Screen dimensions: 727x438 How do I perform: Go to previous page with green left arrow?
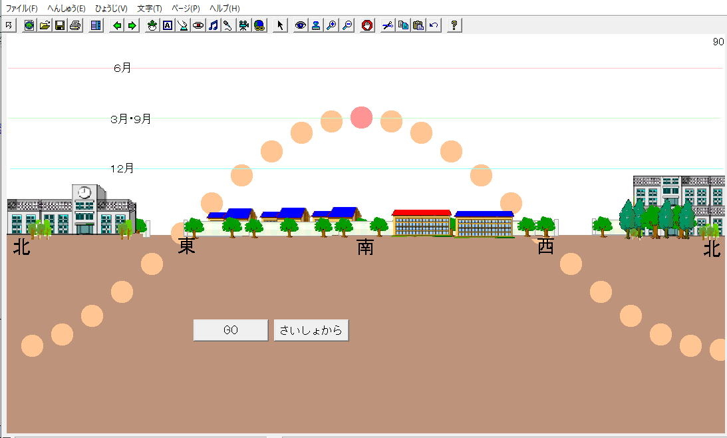[x=117, y=25]
